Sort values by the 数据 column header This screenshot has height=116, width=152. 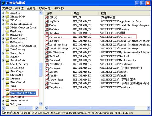[x=124, y=13]
